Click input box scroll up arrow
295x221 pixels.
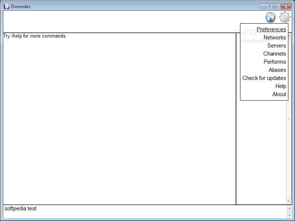[x=289, y=208]
